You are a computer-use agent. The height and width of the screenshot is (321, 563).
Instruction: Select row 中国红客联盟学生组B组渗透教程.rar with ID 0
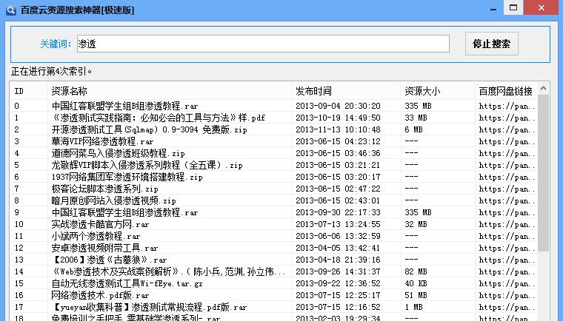point(274,106)
